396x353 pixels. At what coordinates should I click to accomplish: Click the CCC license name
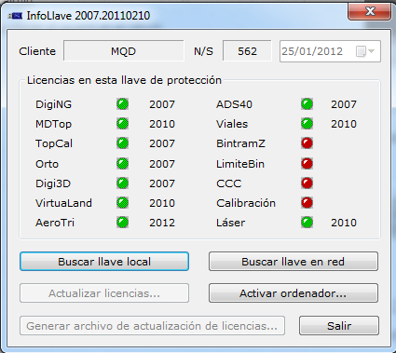pyautogui.click(x=229, y=183)
